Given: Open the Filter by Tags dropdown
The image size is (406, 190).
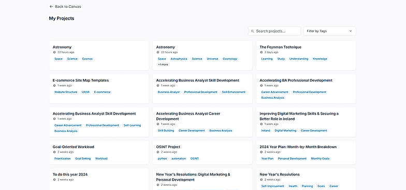Looking at the screenshot, I should (x=329, y=31).
